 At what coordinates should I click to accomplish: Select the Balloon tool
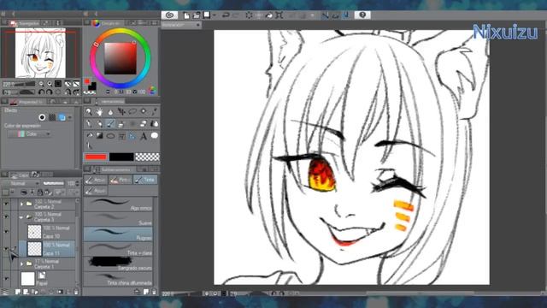(x=154, y=136)
